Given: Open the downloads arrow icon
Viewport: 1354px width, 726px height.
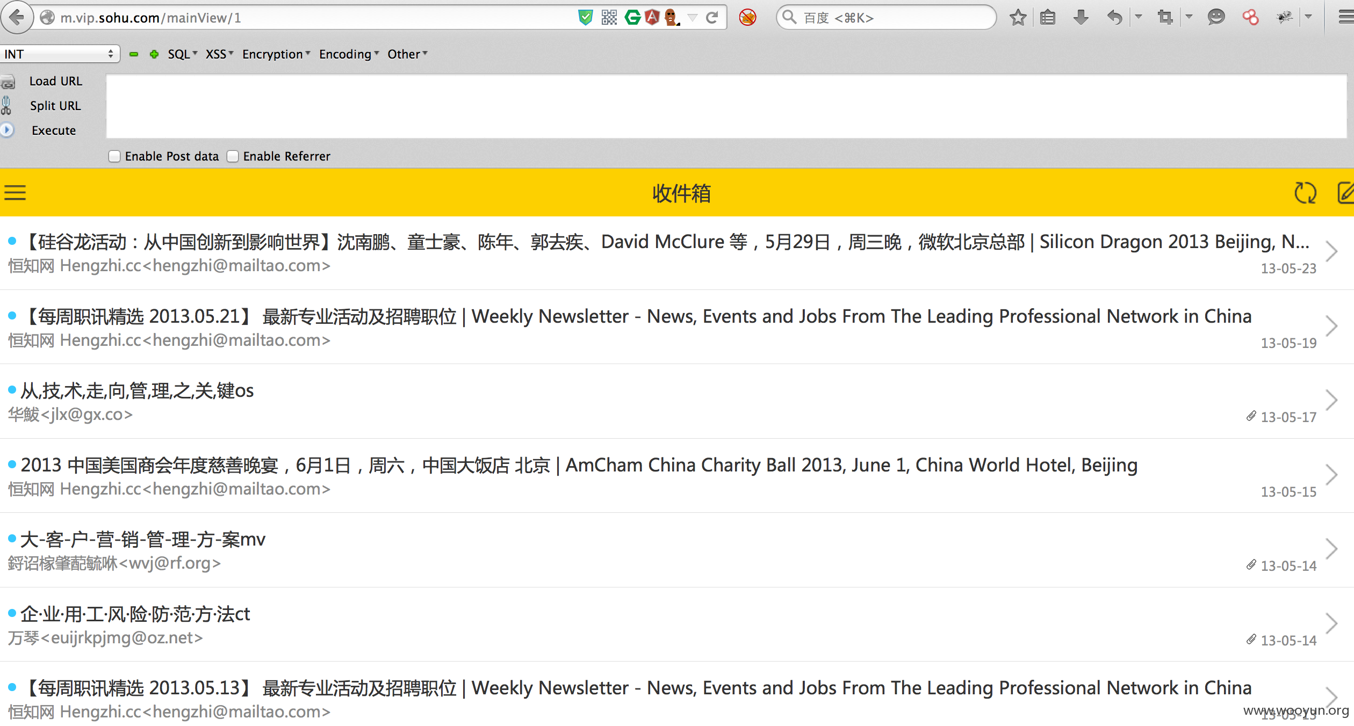Looking at the screenshot, I should [x=1081, y=18].
